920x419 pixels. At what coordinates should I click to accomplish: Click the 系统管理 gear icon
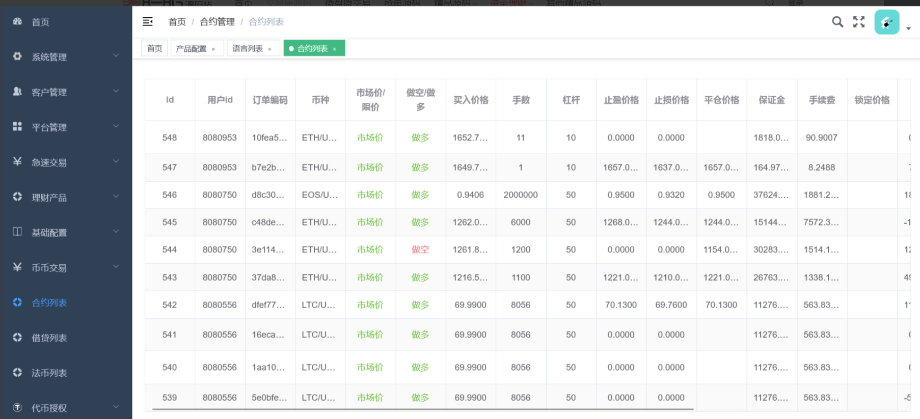[17, 57]
